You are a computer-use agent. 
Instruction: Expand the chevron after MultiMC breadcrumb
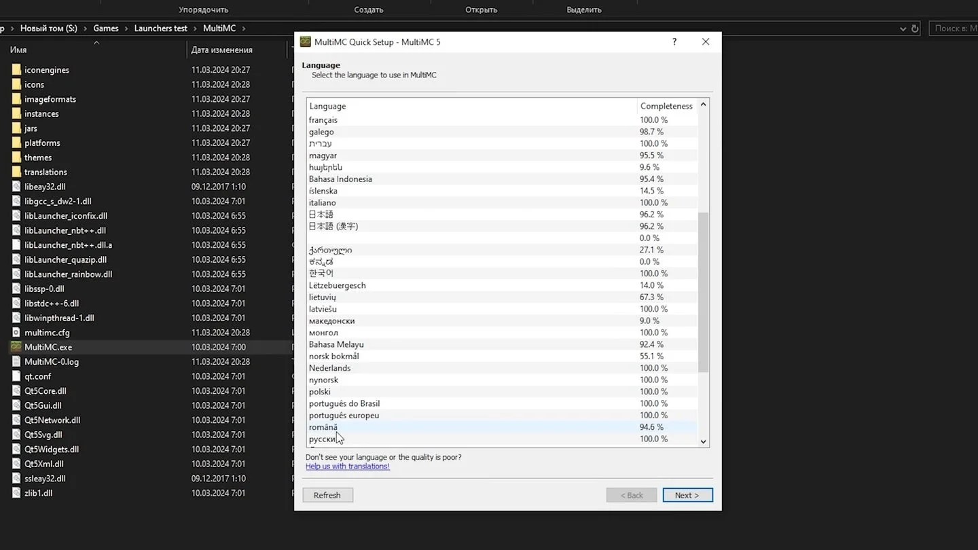[244, 29]
